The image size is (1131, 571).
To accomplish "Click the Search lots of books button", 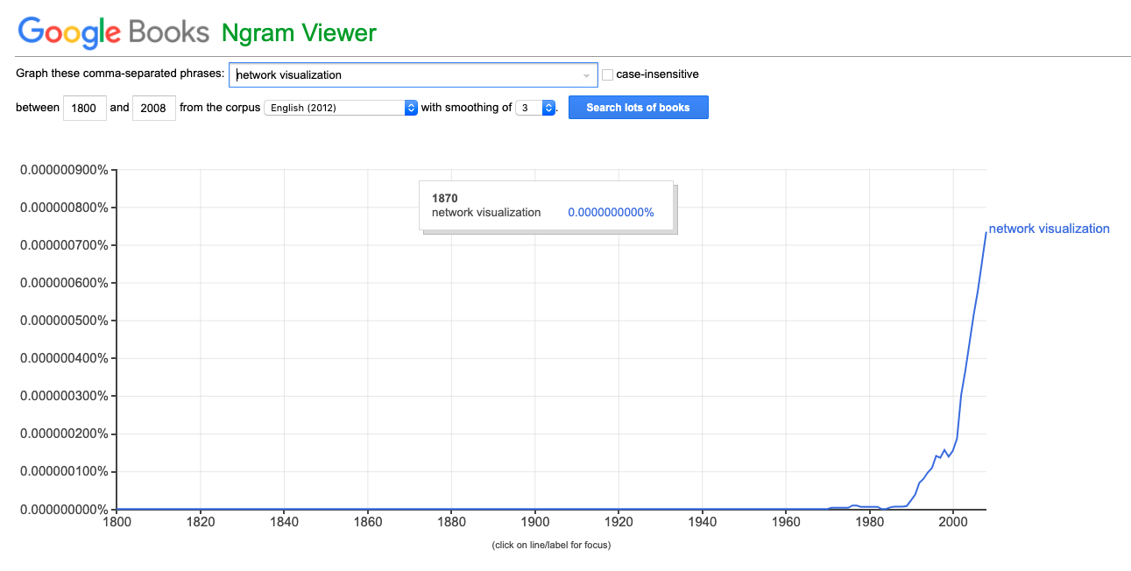I will (x=638, y=108).
